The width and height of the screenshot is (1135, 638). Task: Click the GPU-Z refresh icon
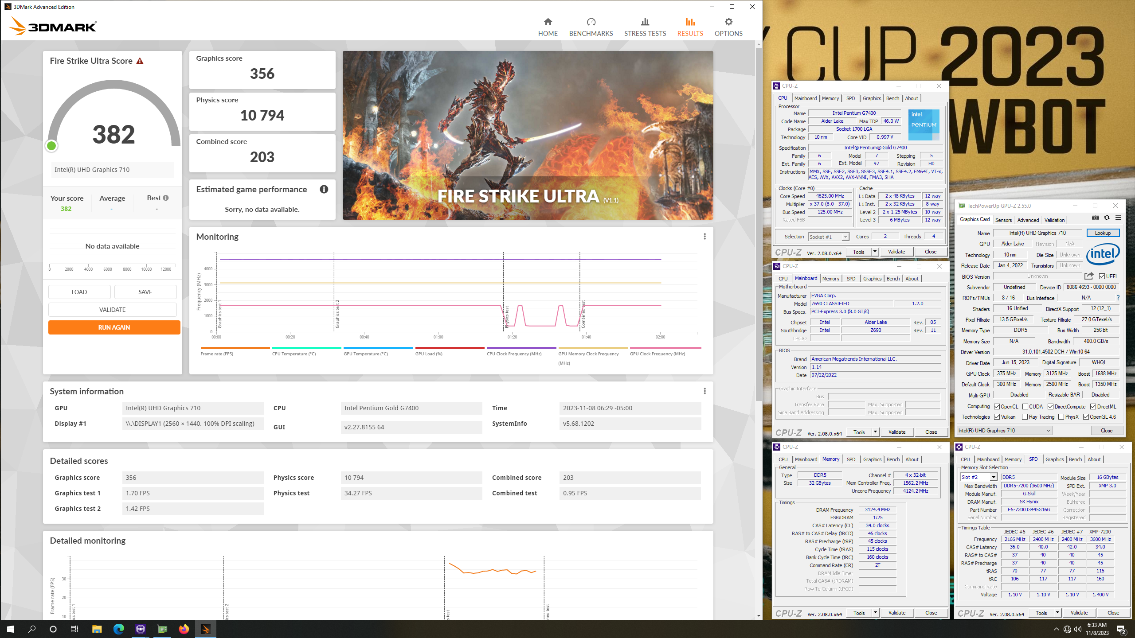click(x=1107, y=218)
